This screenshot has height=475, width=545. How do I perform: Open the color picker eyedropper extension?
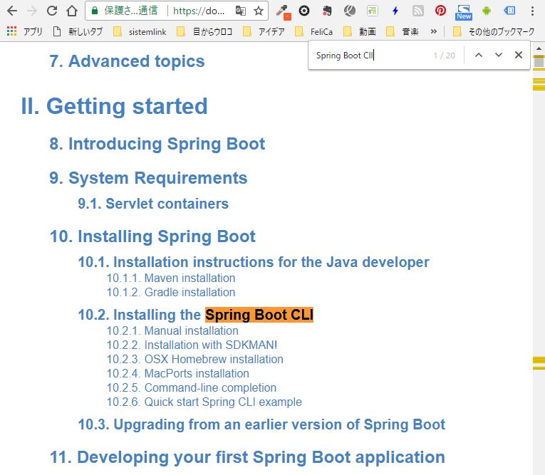coord(284,12)
